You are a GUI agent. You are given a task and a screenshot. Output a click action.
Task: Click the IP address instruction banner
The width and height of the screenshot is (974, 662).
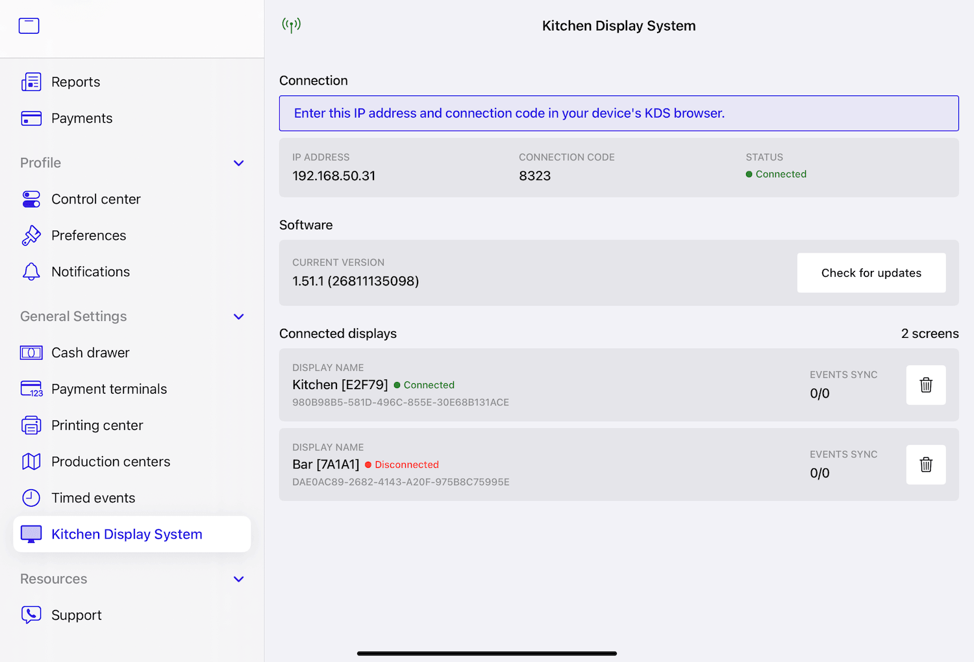[x=619, y=113]
